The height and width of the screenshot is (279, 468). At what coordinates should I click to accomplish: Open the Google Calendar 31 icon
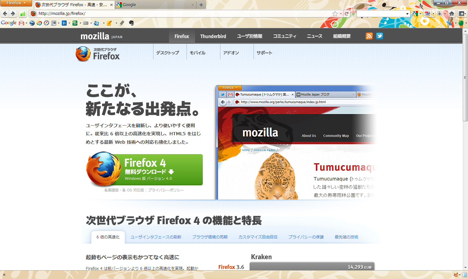(x=64, y=23)
